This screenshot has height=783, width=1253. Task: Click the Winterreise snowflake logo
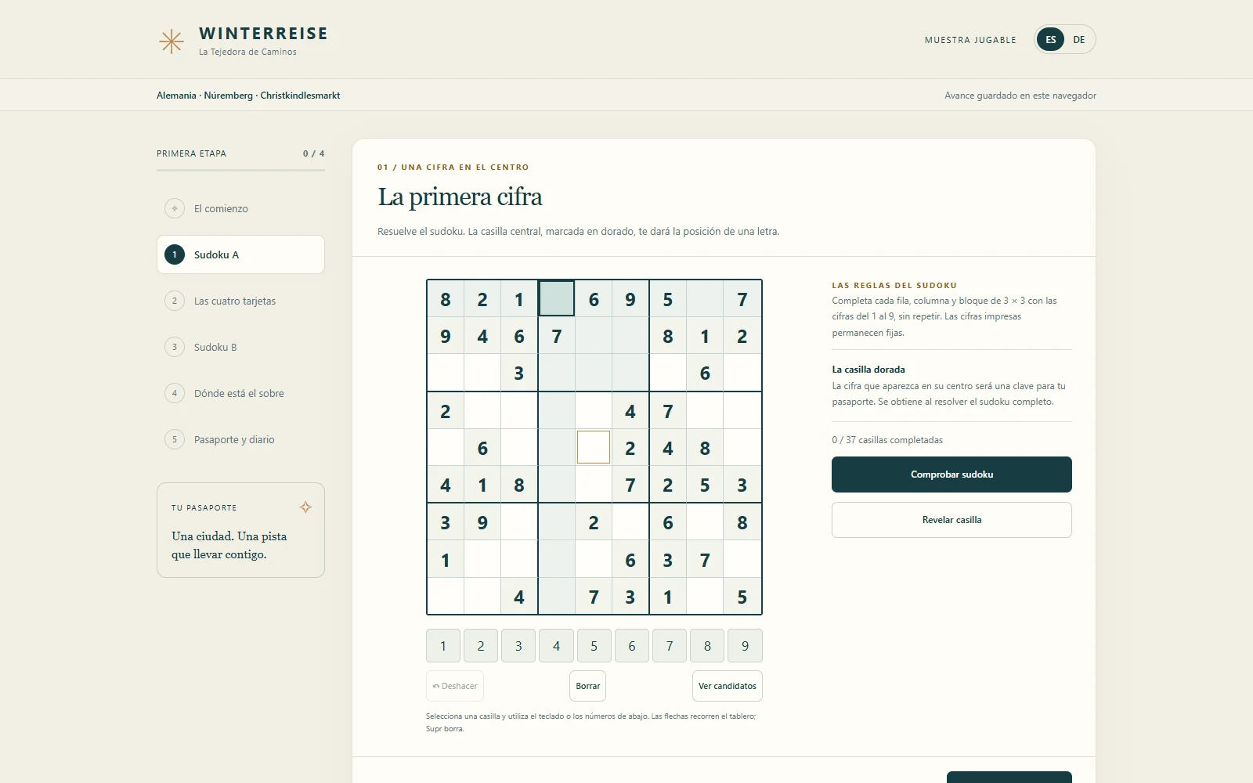pyautogui.click(x=172, y=41)
